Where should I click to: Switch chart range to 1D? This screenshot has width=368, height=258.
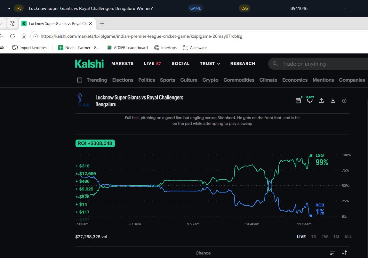pos(314,237)
